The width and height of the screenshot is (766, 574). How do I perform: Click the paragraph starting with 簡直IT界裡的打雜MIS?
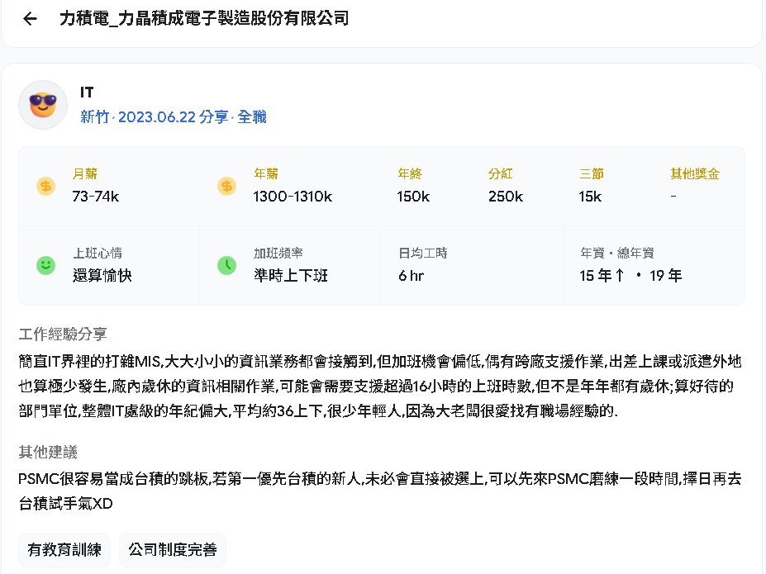[x=380, y=386]
